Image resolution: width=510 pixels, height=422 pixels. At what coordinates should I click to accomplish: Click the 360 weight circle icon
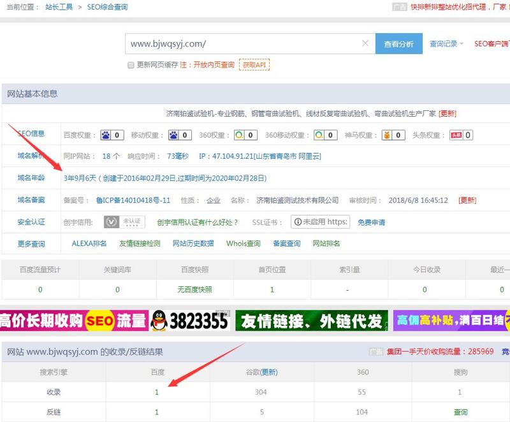pyautogui.click(x=239, y=135)
